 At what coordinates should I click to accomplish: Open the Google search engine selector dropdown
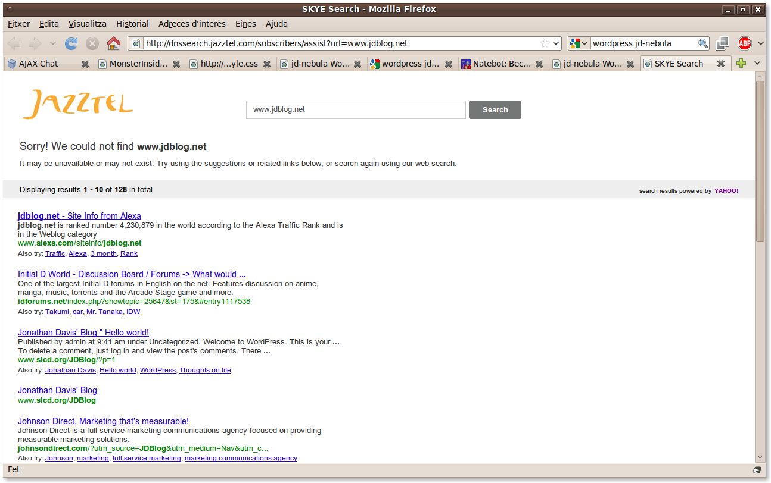pos(579,43)
